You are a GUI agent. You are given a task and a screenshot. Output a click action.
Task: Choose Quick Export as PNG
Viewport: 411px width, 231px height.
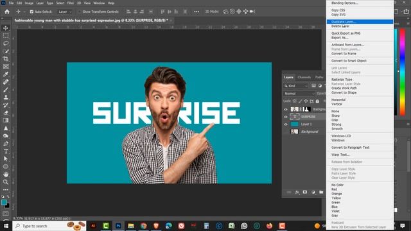(x=360, y=33)
